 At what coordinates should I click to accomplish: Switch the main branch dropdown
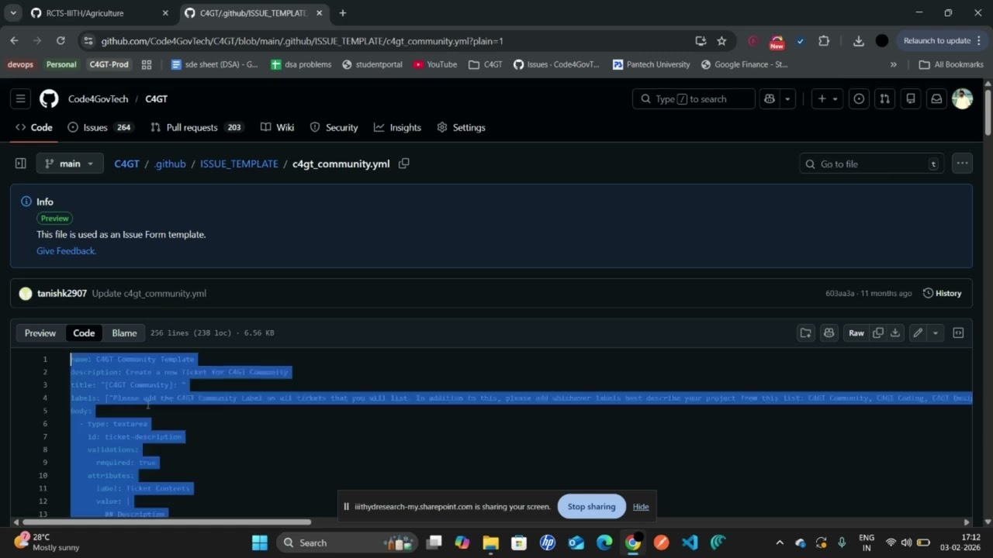70,164
